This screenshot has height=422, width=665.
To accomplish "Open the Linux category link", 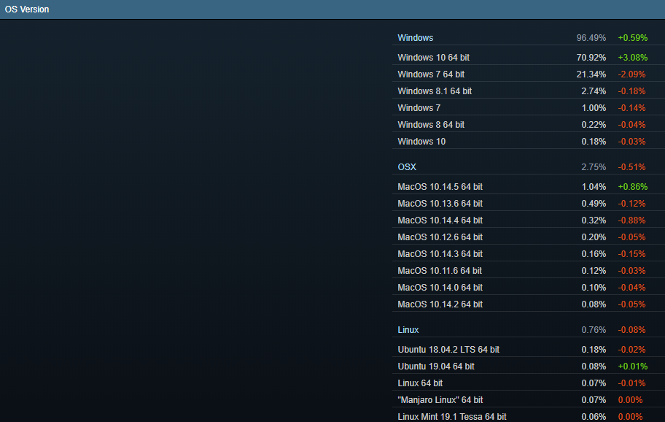I will tap(408, 330).
